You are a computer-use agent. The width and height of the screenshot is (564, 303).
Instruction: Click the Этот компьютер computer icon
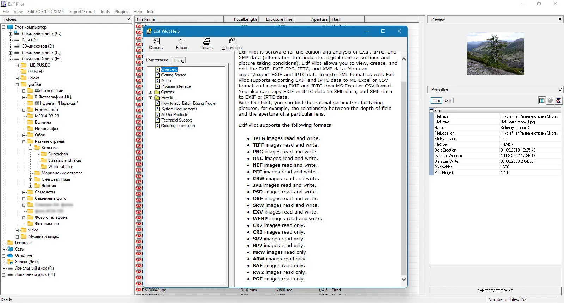tap(10, 27)
